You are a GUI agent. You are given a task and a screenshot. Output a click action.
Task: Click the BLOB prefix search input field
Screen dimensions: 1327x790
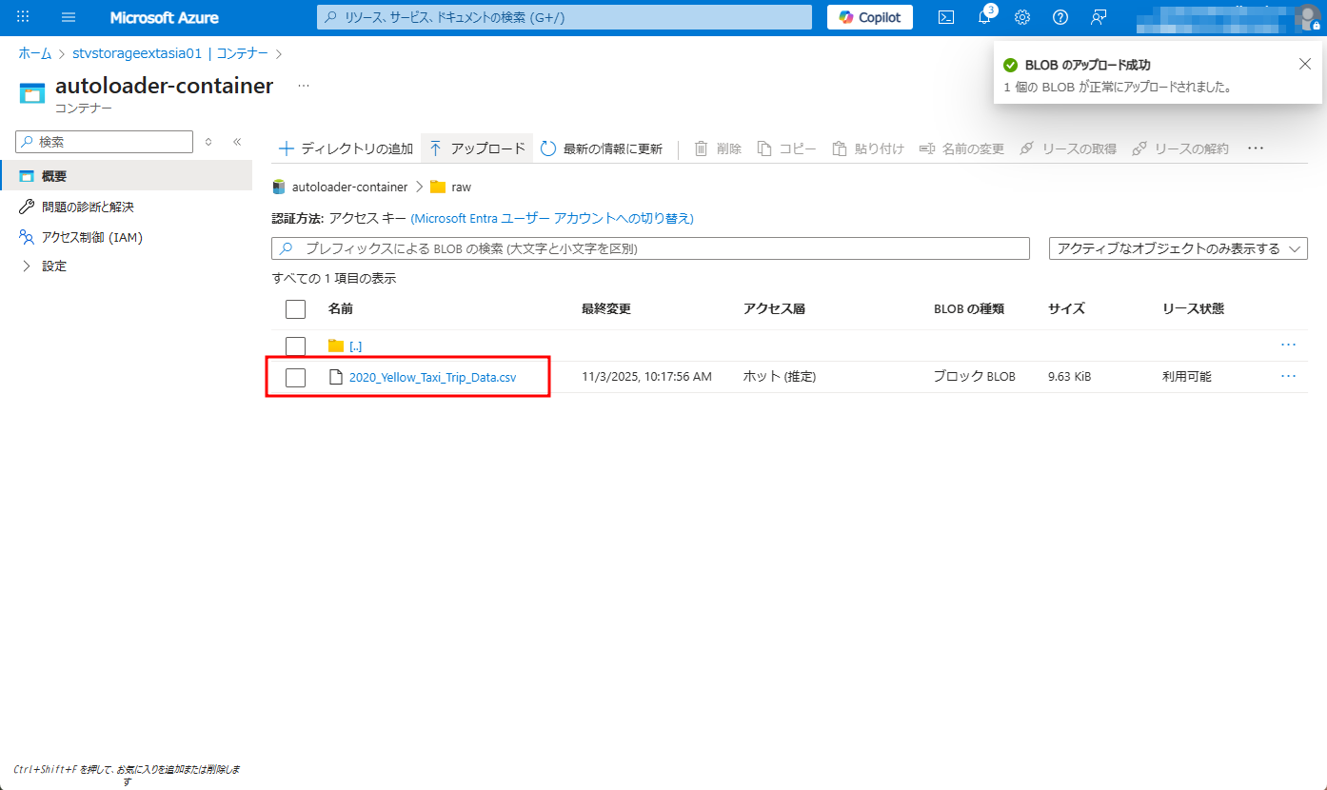pyautogui.click(x=657, y=248)
